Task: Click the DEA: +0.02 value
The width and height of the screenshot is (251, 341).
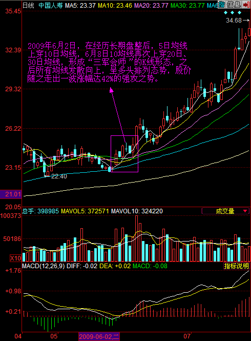Action: point(115,266)
